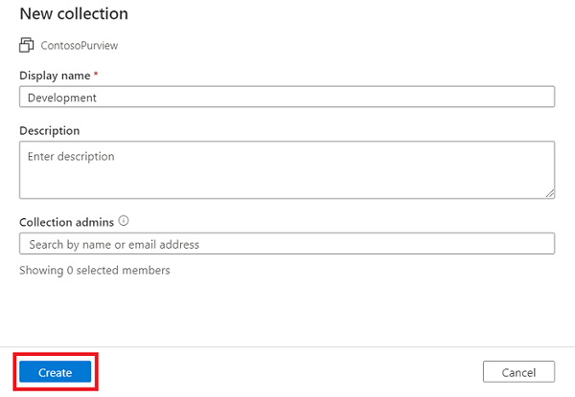Image resolution: width=575 pixels, height=397 pixels.
Task: Focus the Collection admins search box
Action: 287,244
